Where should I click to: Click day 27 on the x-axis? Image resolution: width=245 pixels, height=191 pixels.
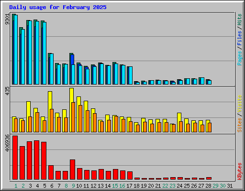point(201,186)
